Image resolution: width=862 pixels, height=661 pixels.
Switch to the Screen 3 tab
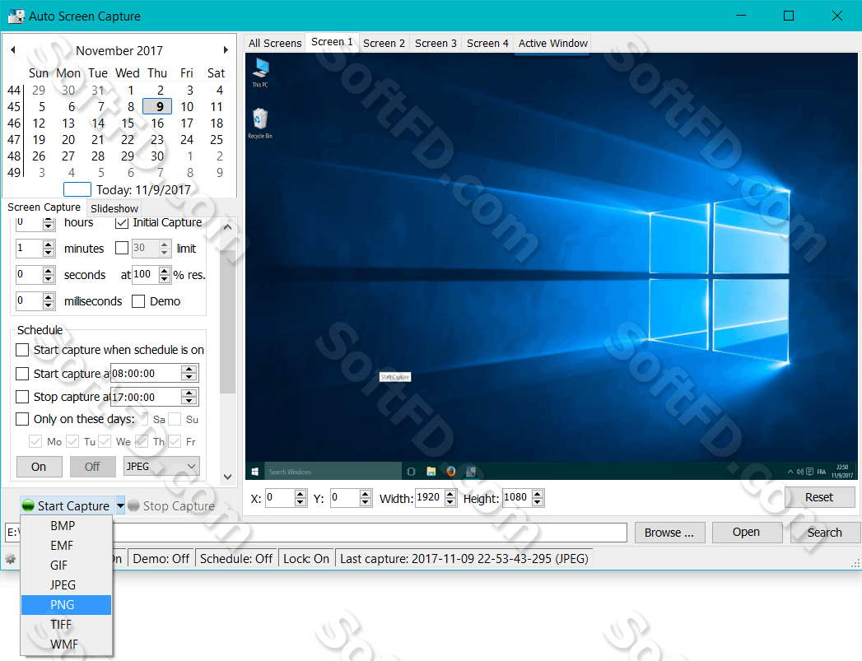436,43
